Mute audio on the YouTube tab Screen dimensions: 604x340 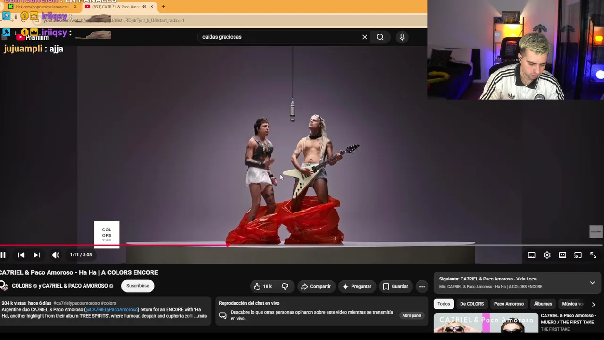tap(144, 7)
